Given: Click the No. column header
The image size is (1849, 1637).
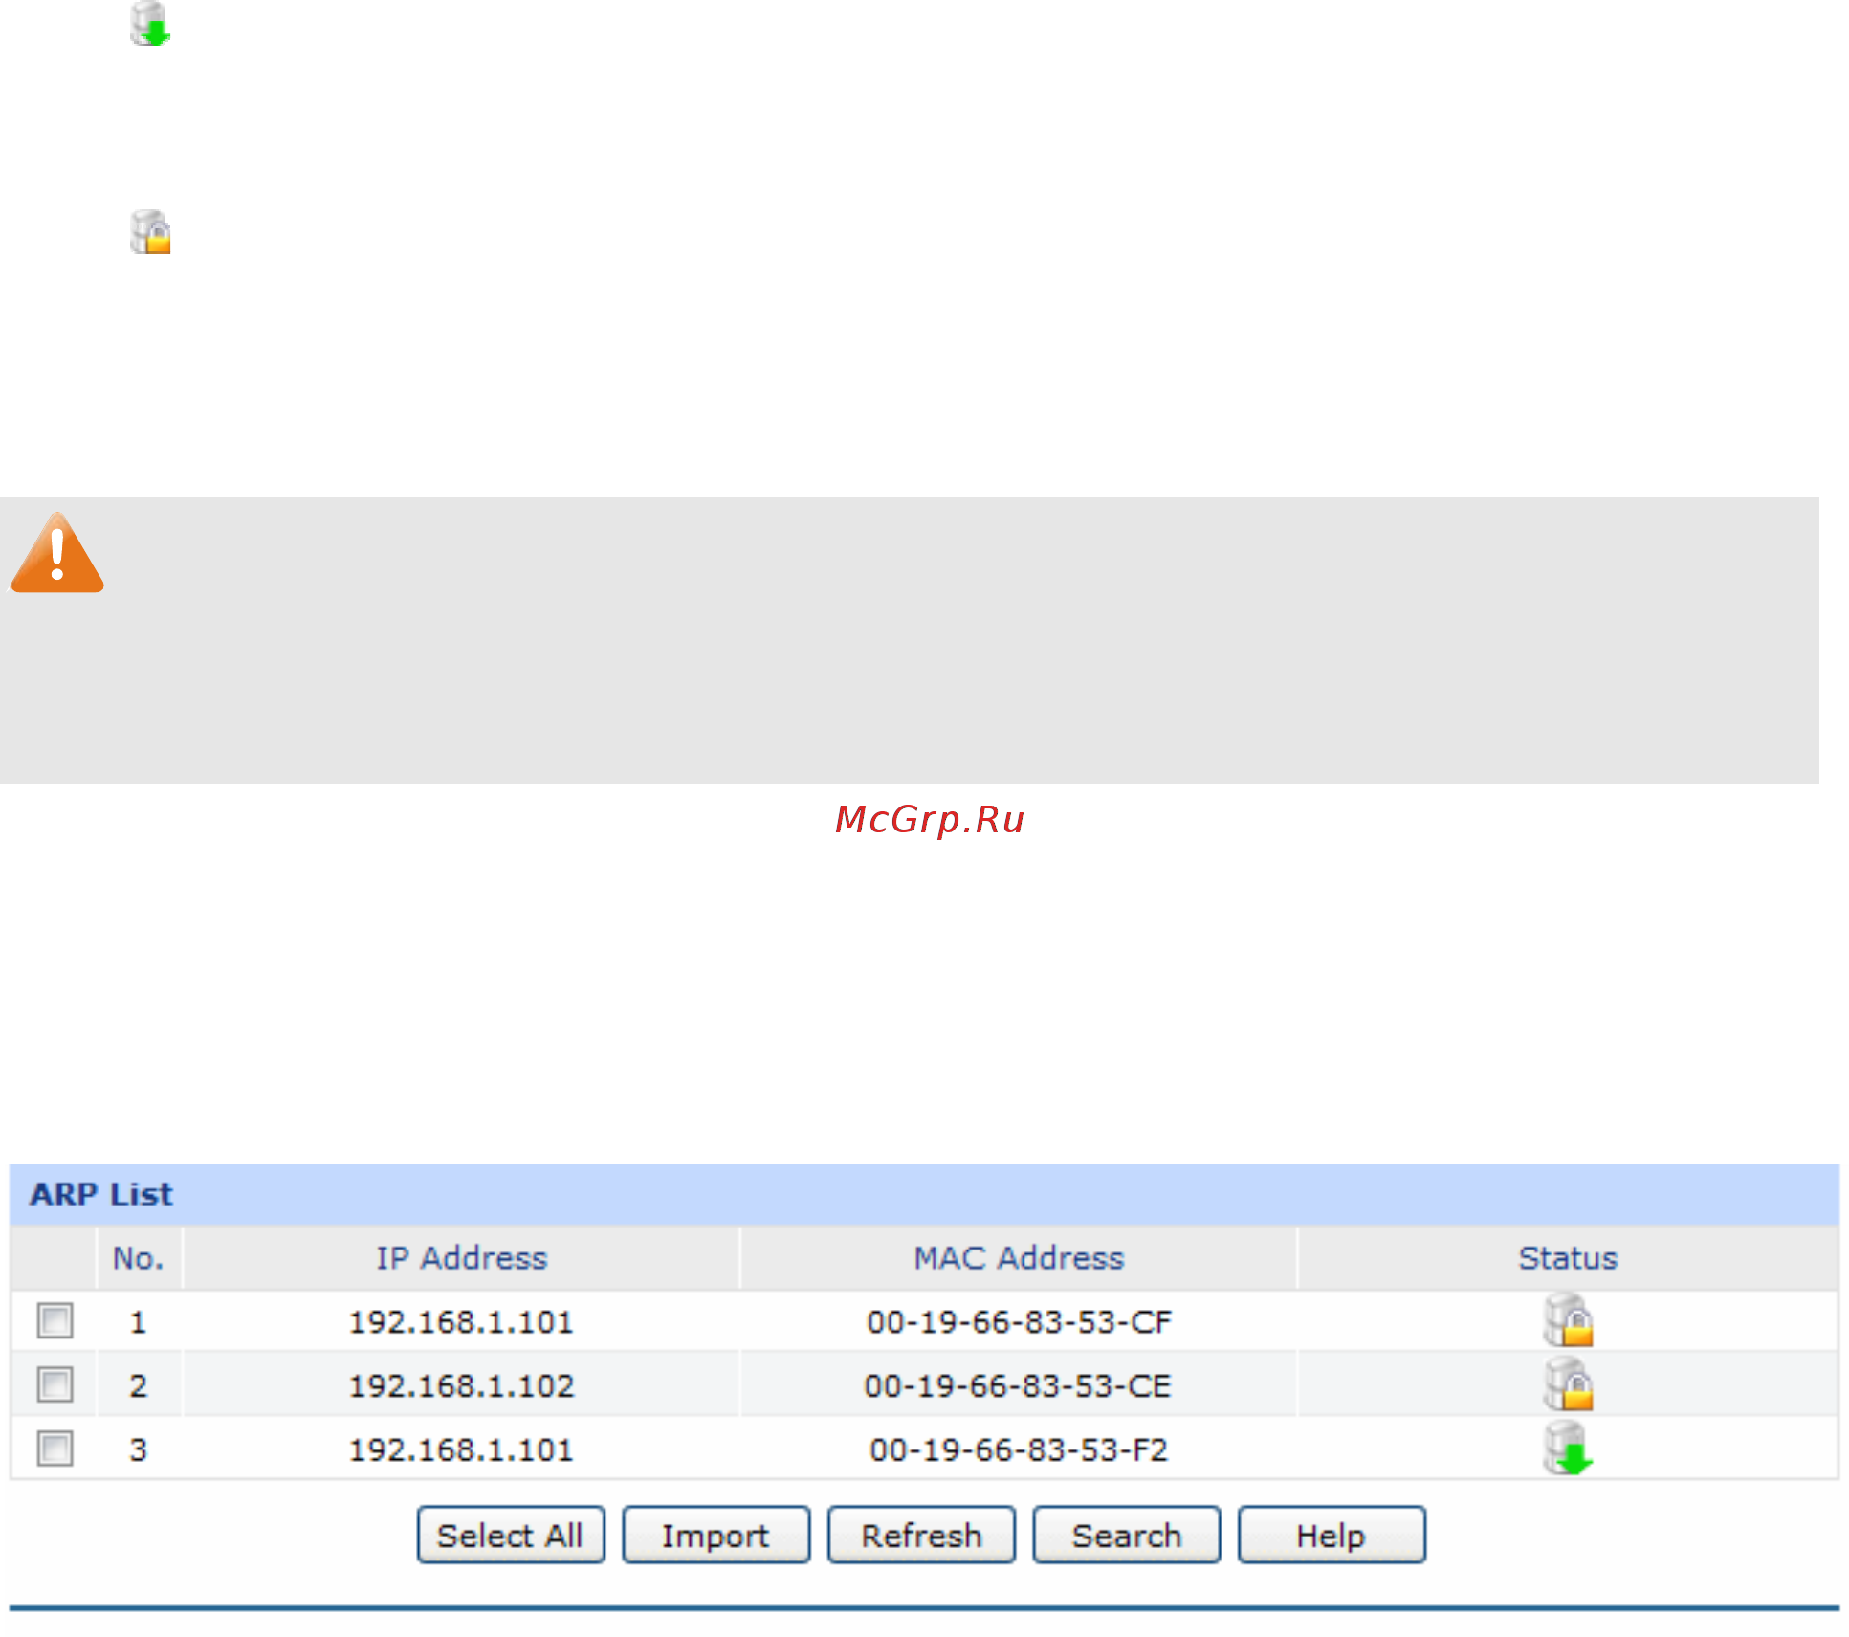Looking at the screenshot, I should tap(139, 1258).
